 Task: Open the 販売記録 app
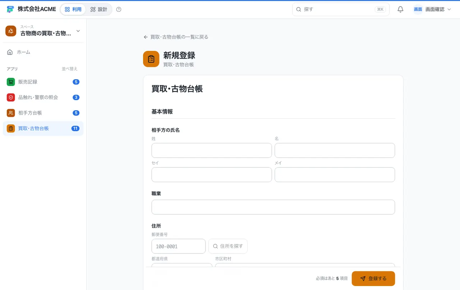click(x=43, y=82)
